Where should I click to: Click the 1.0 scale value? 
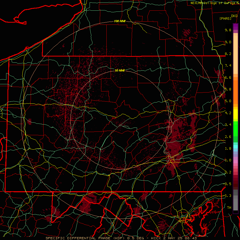coord(228,160)
